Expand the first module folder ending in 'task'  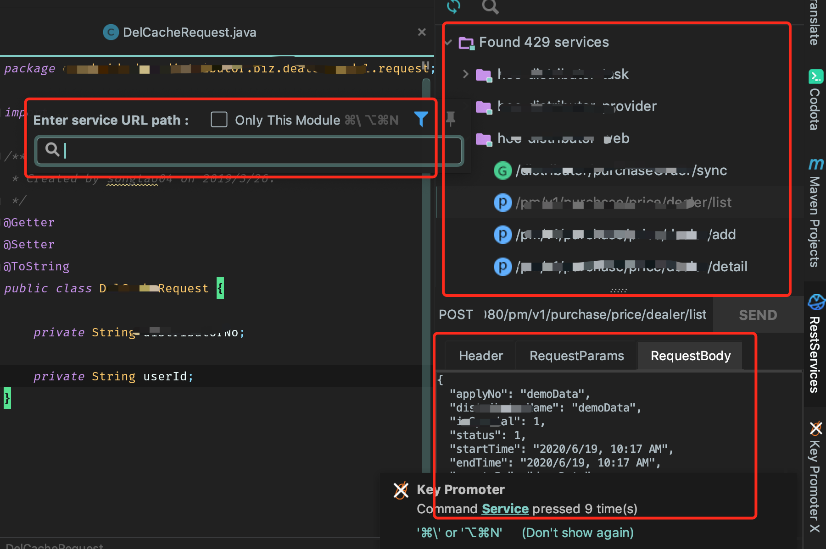coord(465,74)
